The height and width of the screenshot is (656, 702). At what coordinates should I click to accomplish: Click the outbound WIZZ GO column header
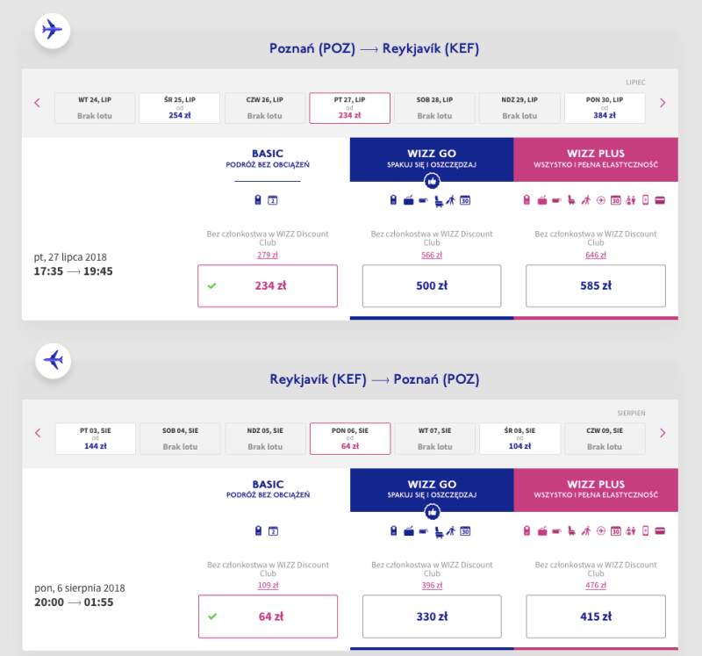pos(432,159)
